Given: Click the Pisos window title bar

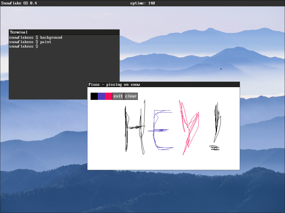Looking at the screenshot, I should (164, 85).
